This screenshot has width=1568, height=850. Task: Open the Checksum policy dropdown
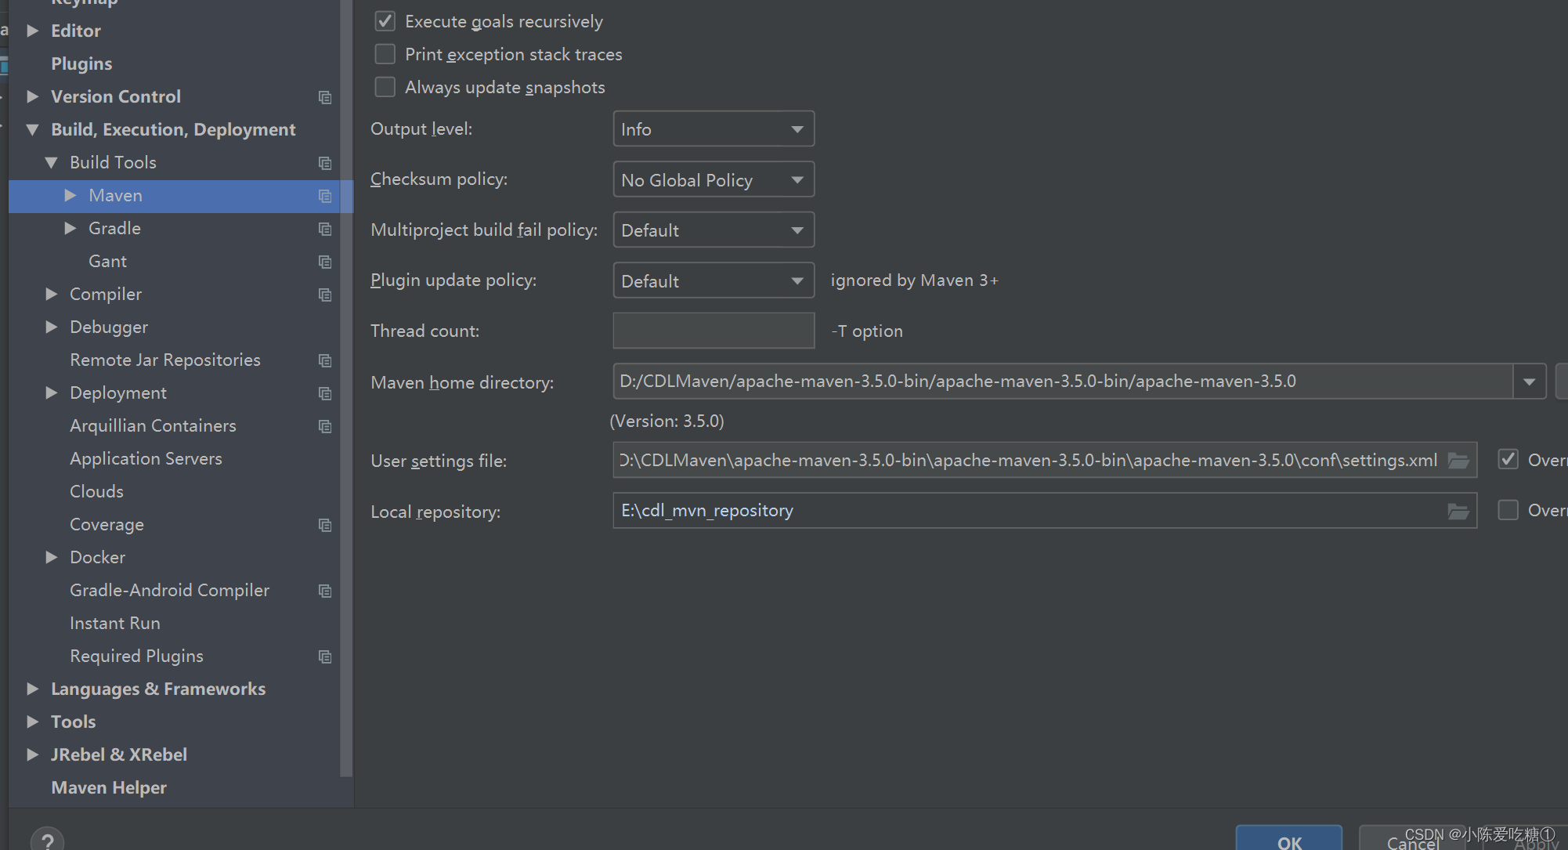tap(713, 180)
